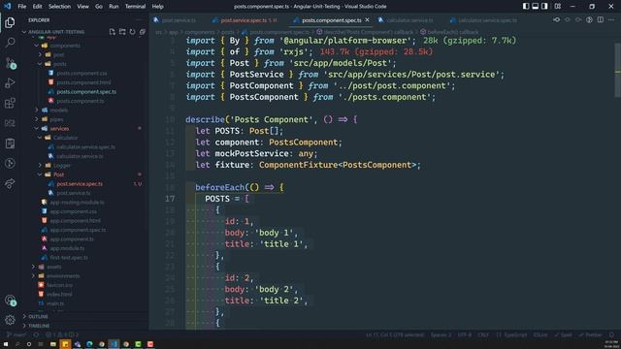Open post.service.spec.ts in Explorer
Viewport: 621px width, 349px height.
point(80,184)
